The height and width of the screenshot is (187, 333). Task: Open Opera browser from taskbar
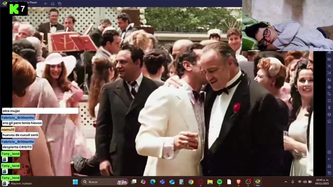[201, 182]
